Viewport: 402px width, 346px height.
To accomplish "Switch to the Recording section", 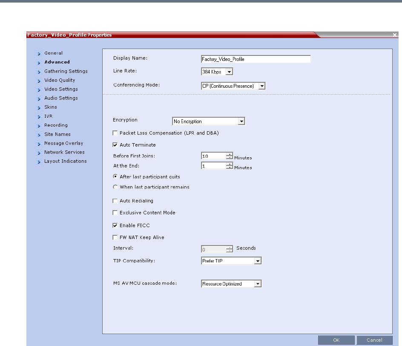I will [56, 125].
